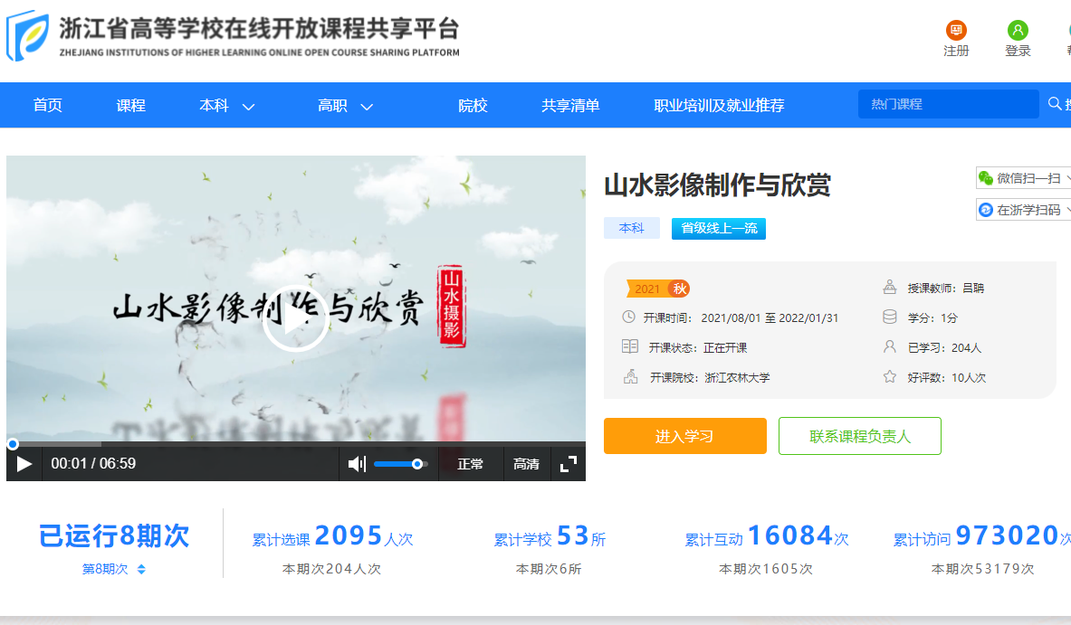The width and height of the screenshot is (1071, 625).
Task: Open the 在浙学扫码 QR dropdown
Action: pyautogui.click(x=1023, y=210)
